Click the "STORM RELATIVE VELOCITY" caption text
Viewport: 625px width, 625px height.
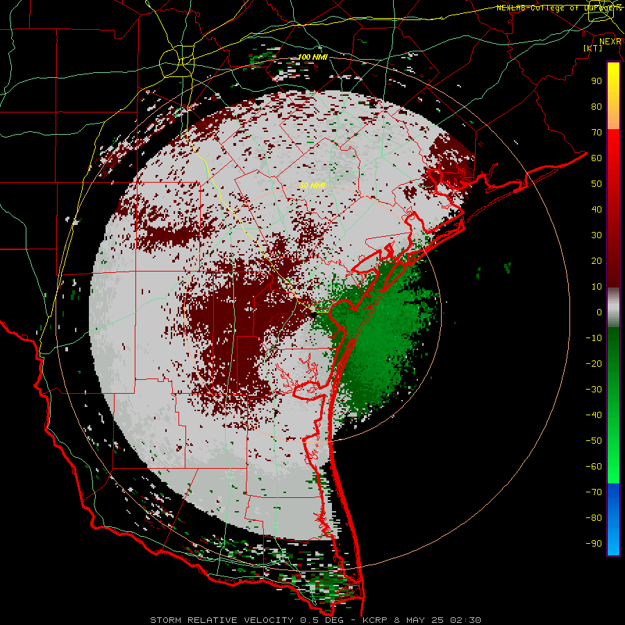pyautogui.click(x=222, y=620)
